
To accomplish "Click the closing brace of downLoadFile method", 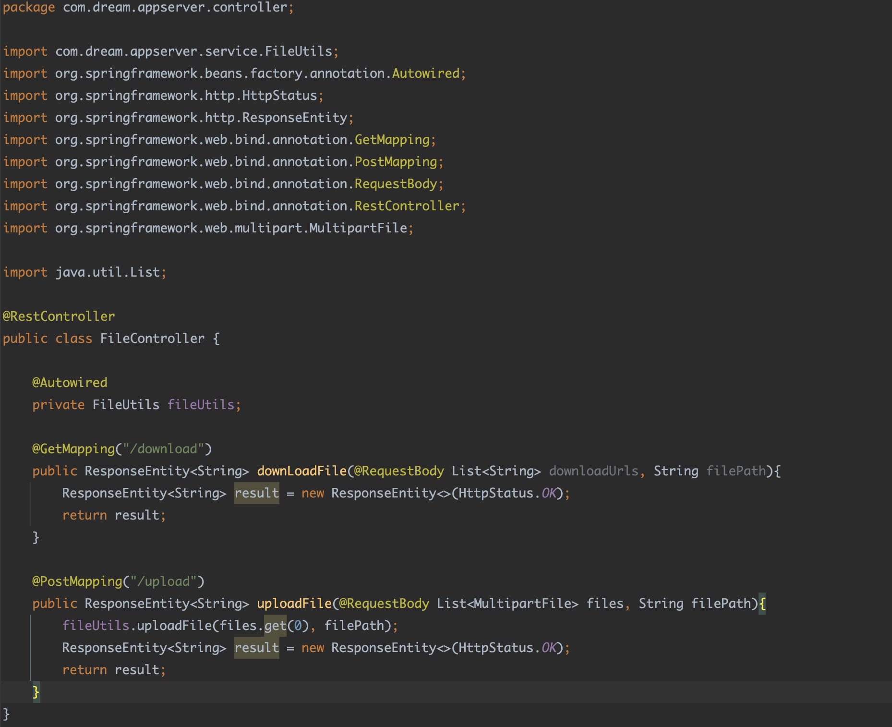I will 36,537.
